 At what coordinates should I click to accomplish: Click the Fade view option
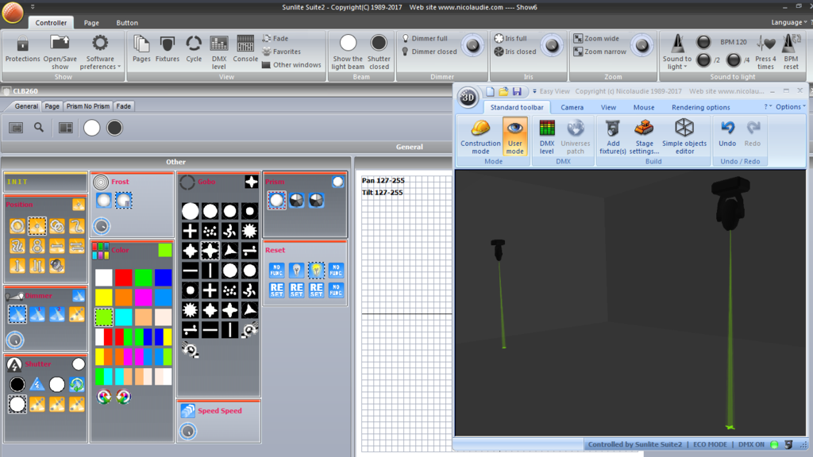(275, 38)
